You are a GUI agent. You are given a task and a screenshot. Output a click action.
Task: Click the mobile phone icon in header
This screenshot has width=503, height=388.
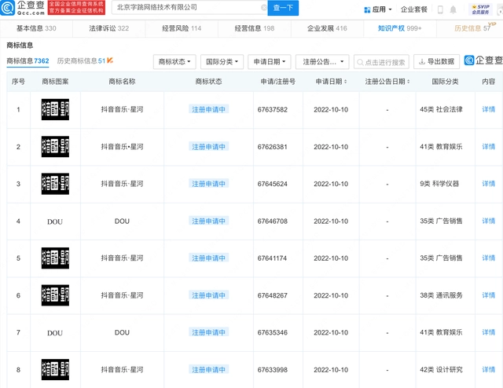tap(440, 9)
